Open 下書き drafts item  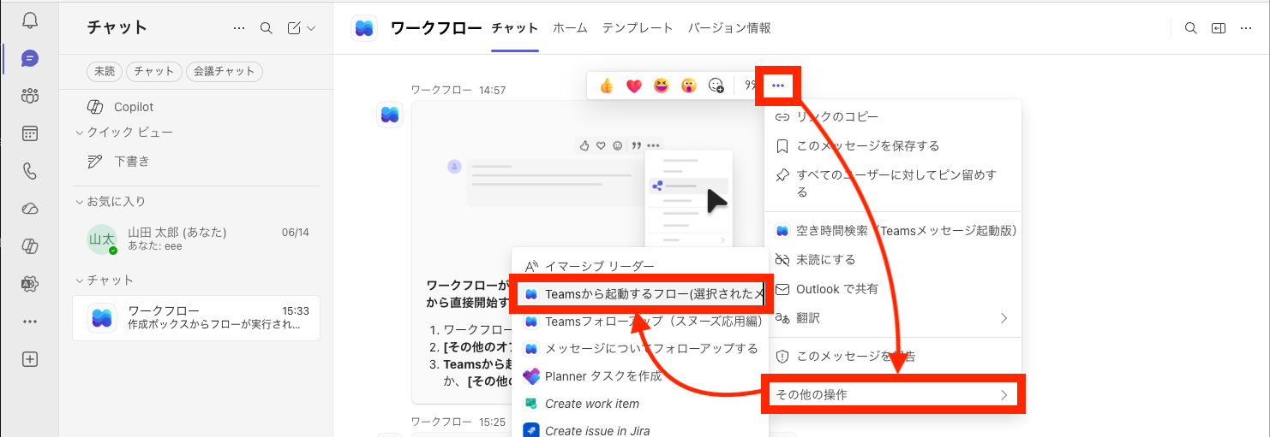pos(195,162)
